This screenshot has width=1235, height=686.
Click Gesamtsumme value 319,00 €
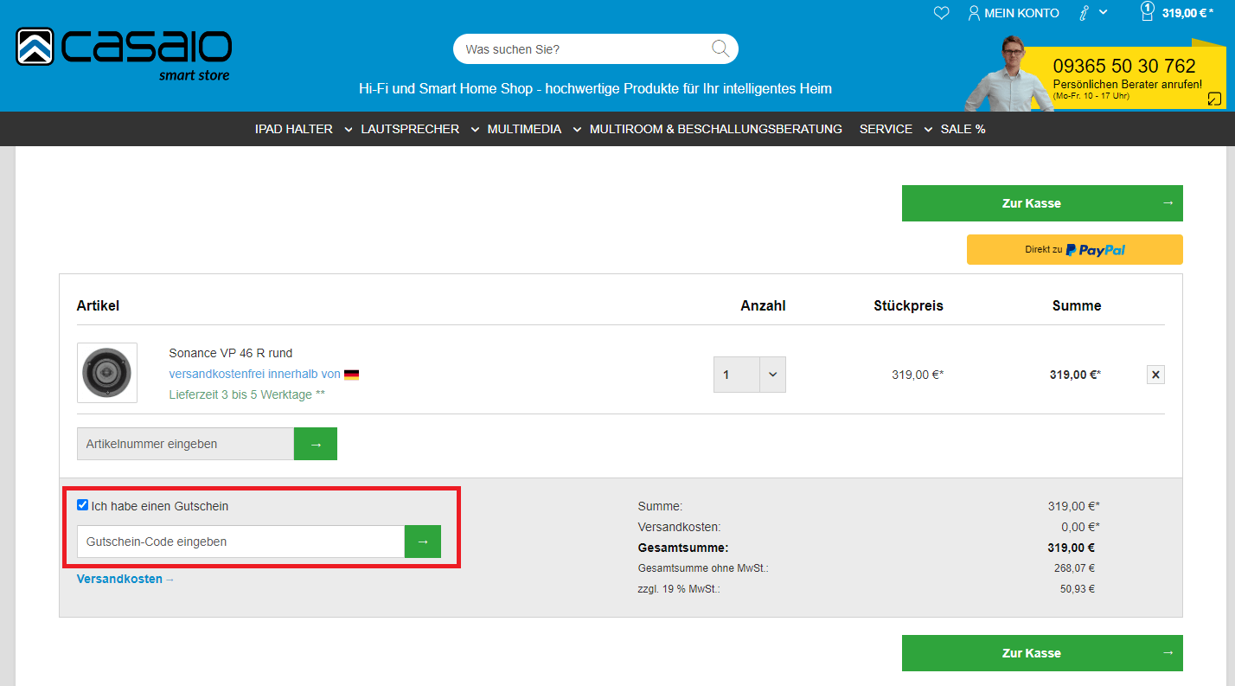1071,548
